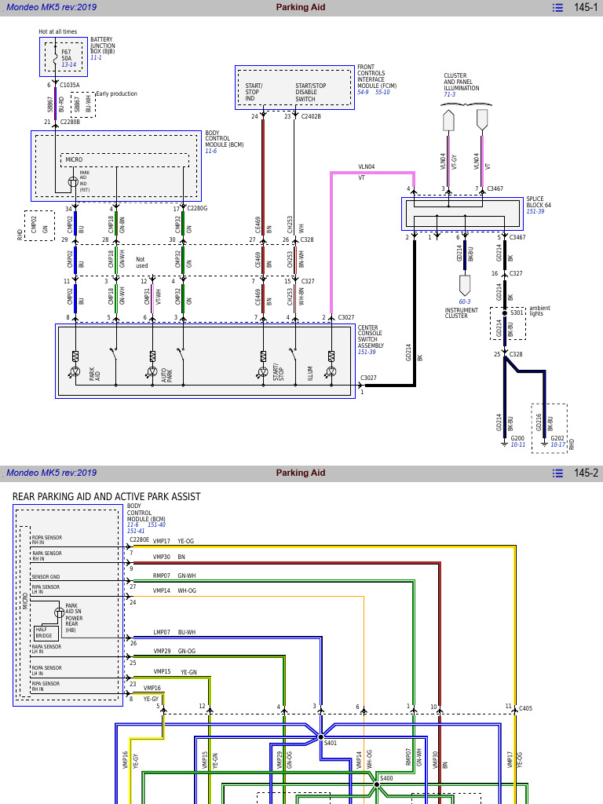Click the LMP07 BU-WH wire label

tap(174, 632)
